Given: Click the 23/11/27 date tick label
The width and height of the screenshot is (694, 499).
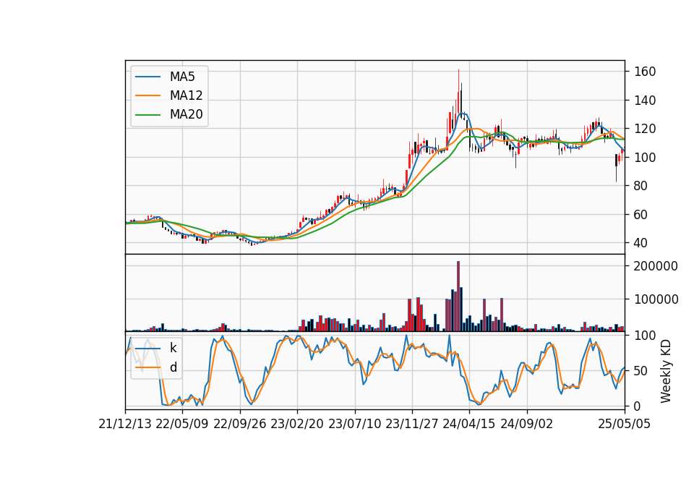Looking at the screenshot, I should pyautogui.click(x=412, y=424).
